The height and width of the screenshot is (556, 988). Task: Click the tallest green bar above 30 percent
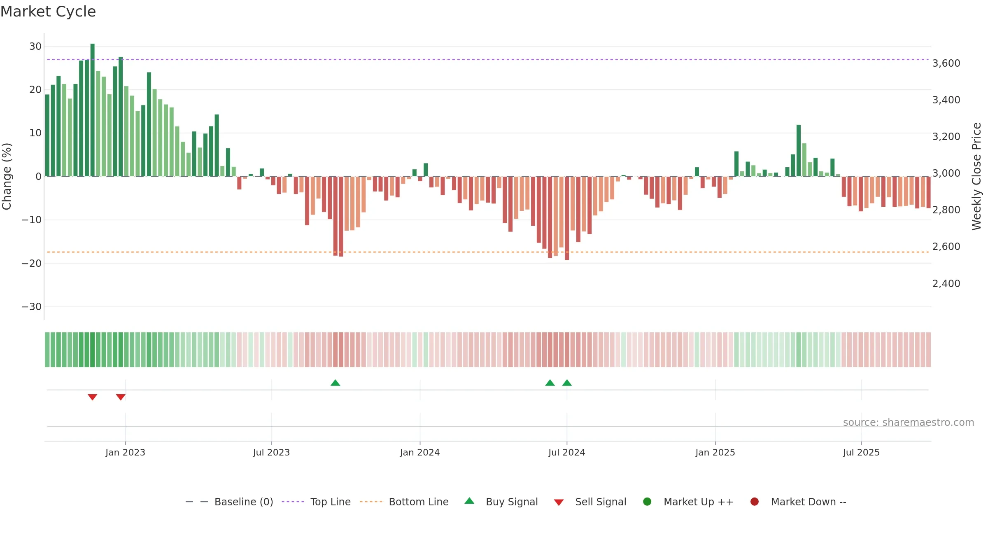(93, 110)
